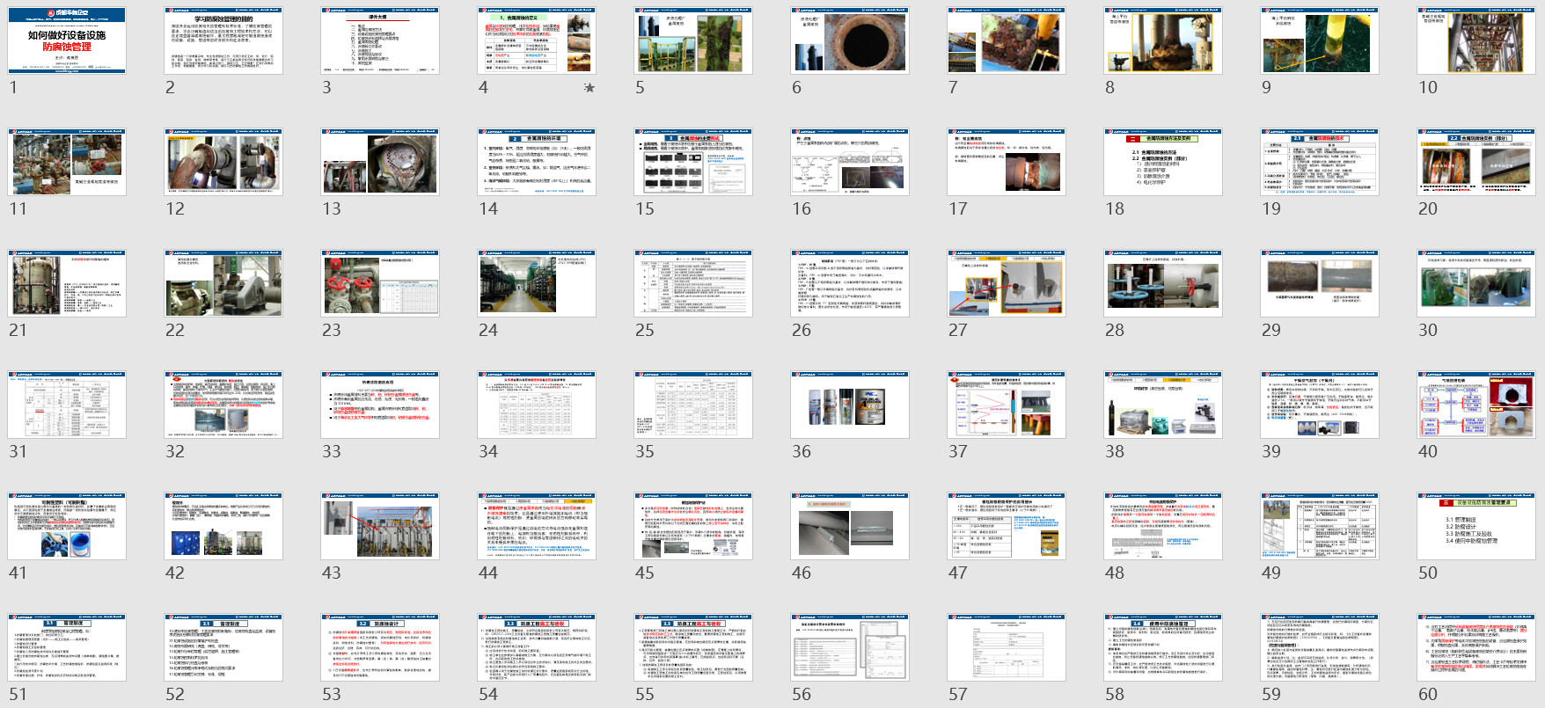Viewport: 1545px width, 708px height.
Task: Select slide 23 with red valves photo
Action: pos(380,283)
